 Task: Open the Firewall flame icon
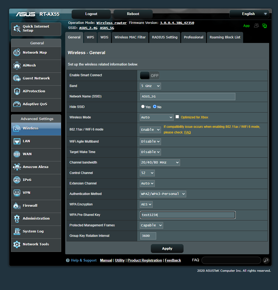tap(17, 206)
